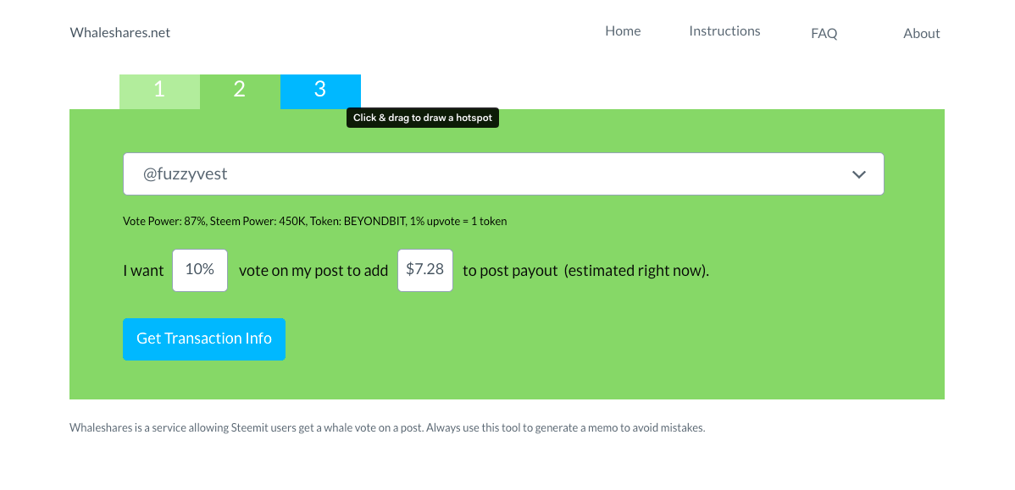Image resolution: width=1015 pixels, height=490 pixels.
Task: Click the 'Click & drag to draw a hotspot' tooltip
Action: coord(423,118)
